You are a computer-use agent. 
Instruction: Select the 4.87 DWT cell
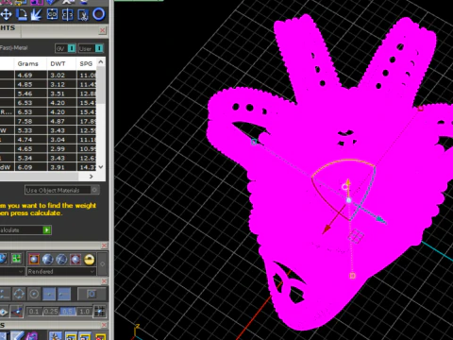[x=61, y=121]
